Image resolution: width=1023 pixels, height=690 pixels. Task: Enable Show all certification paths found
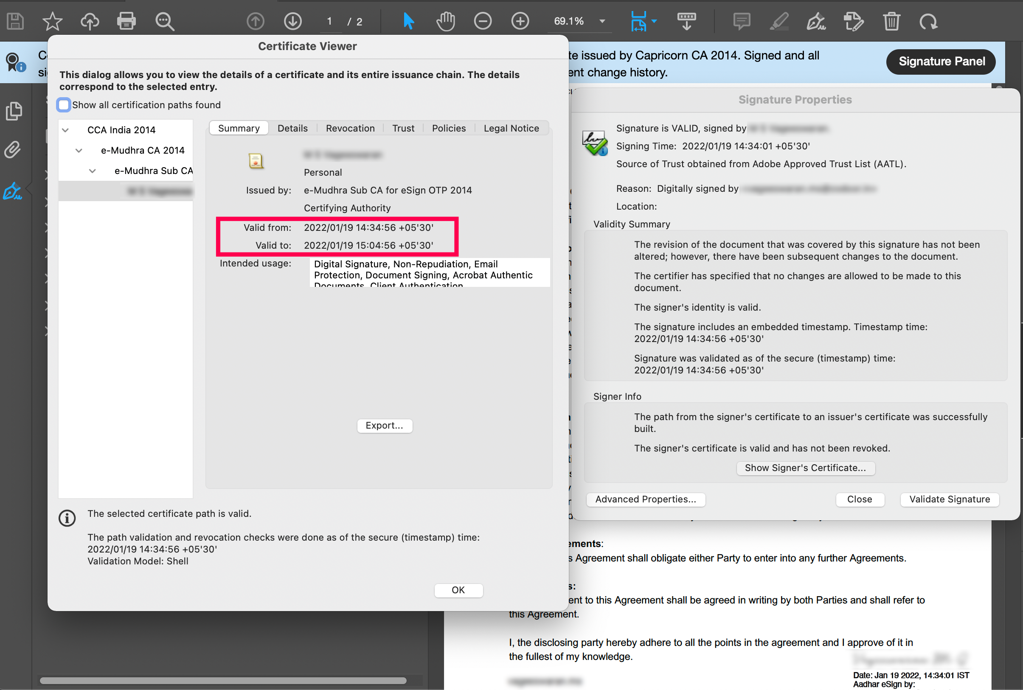64,105
